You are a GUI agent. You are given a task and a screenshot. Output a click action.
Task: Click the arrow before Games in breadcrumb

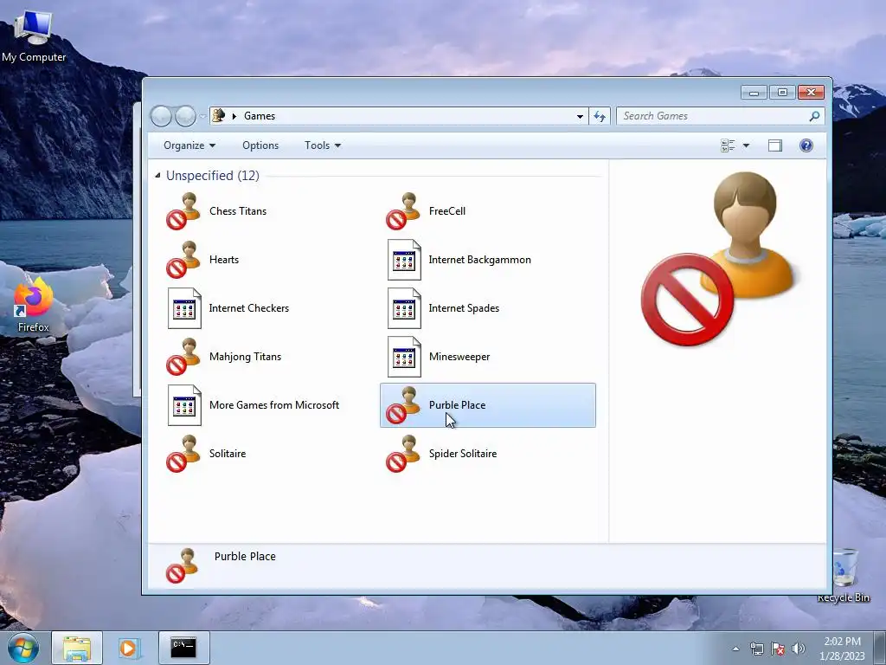coord(234,117)
